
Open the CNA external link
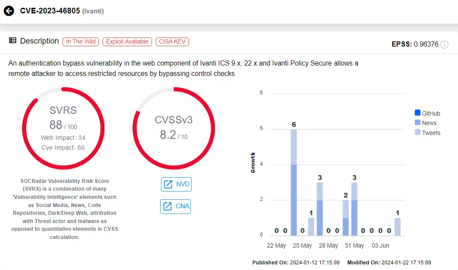tap(176, 206)
